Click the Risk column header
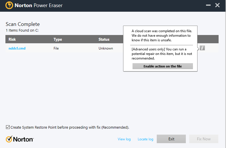This screenshot has width=226, height=148. tap(12, 39)
